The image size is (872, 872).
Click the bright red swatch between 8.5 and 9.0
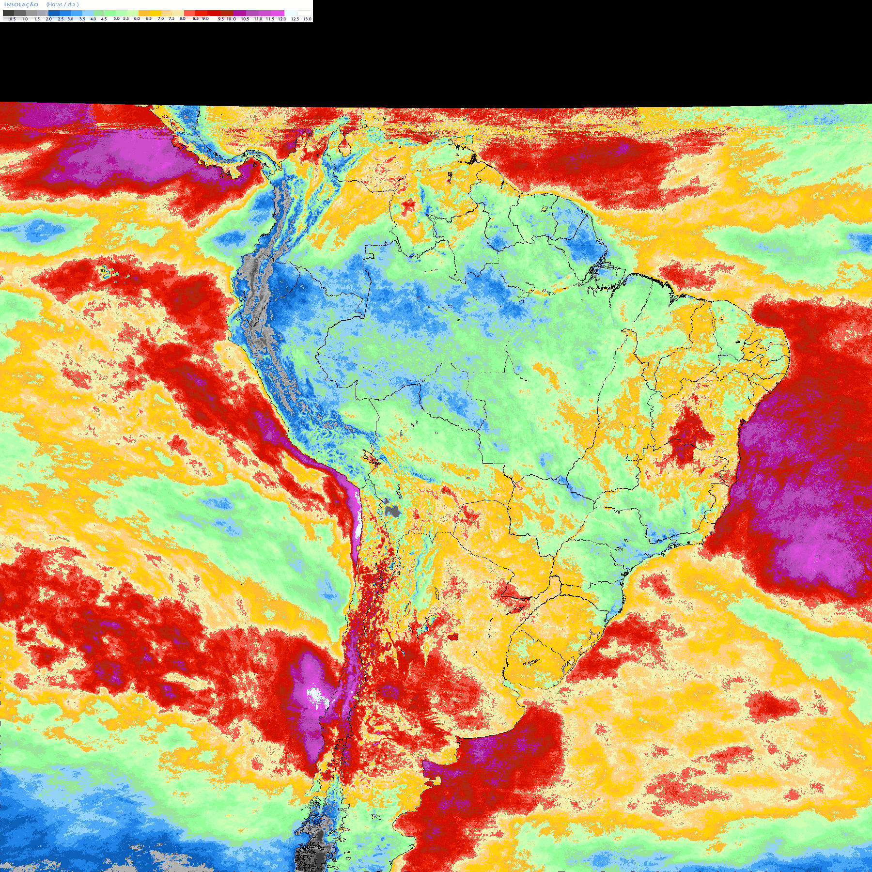click(x=201, y=13)
